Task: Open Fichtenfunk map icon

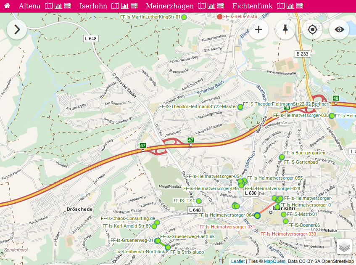Action: [x=281, y=6]
